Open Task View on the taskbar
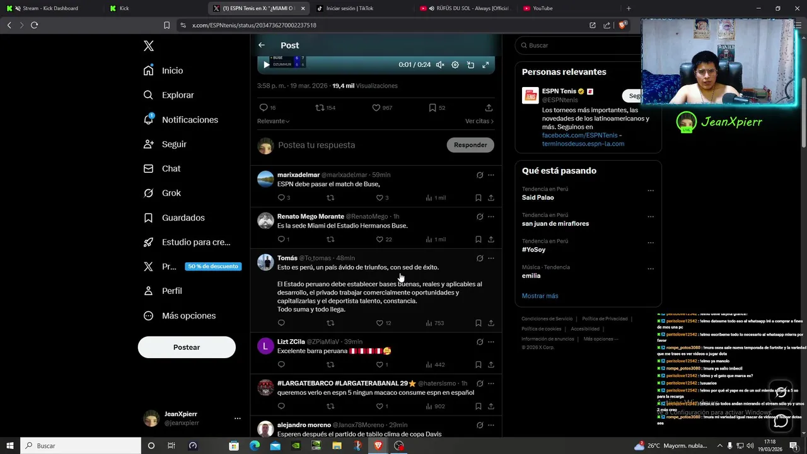807x454 pixels. [x=171, y=445]
